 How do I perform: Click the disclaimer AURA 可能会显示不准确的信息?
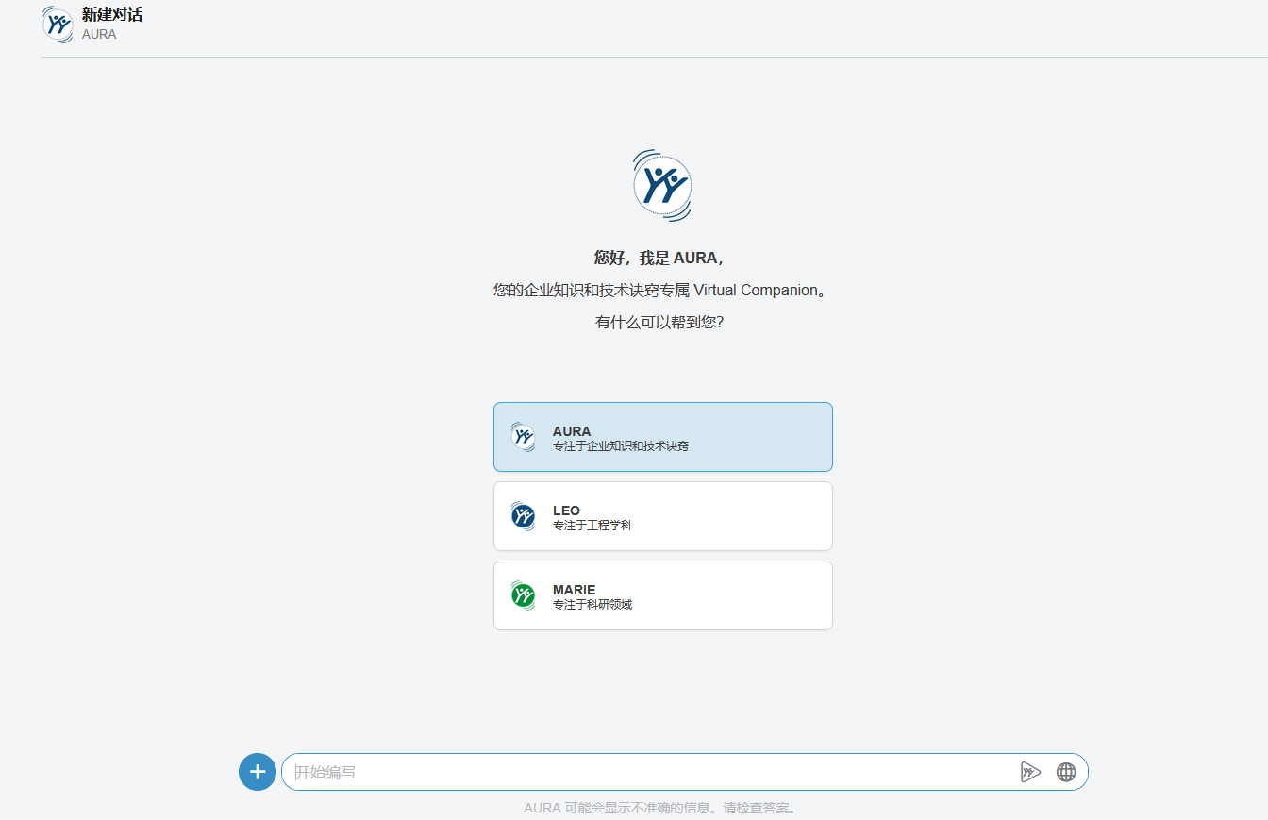click(661, 808)
